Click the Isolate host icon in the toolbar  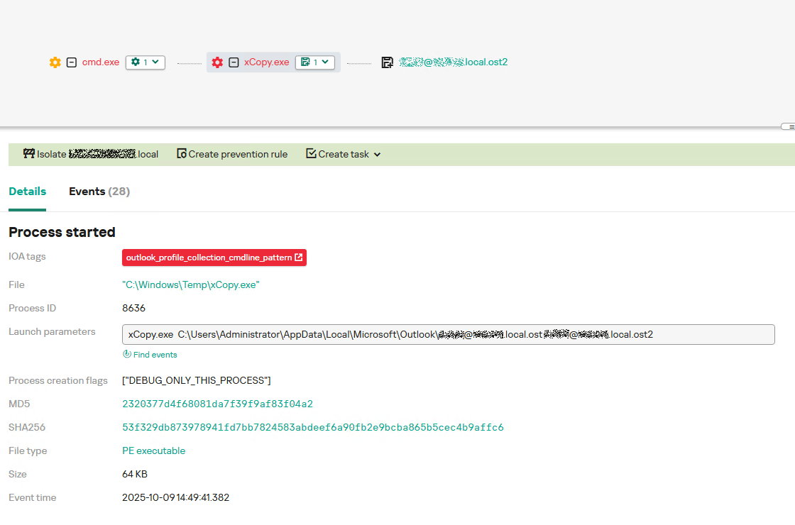(x=28, y=154)
